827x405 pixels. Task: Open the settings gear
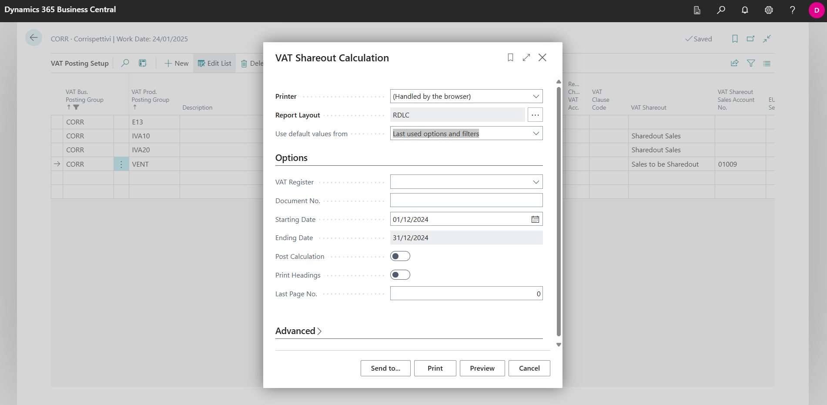click(x=769, y=10)
